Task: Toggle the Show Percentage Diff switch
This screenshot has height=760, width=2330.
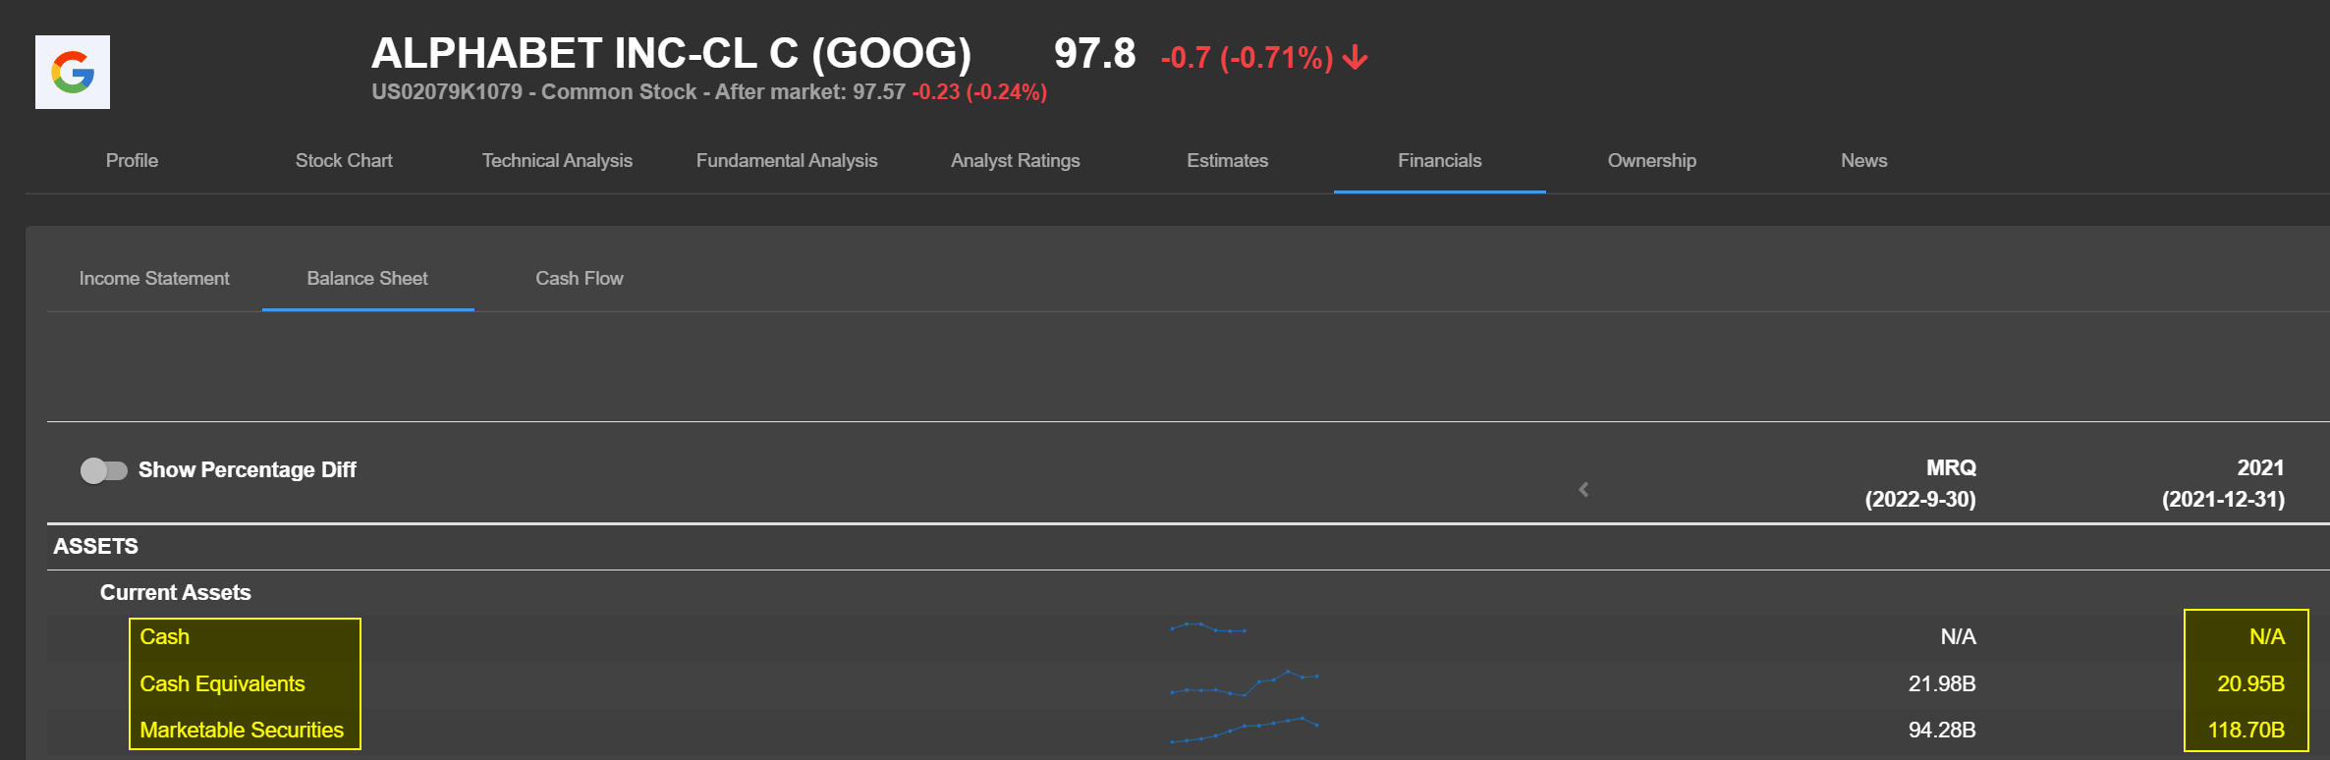Action: [x=104, y=470]
